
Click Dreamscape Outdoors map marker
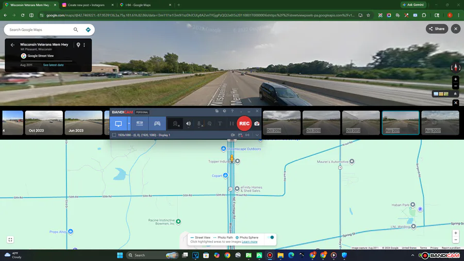[223, 149]
